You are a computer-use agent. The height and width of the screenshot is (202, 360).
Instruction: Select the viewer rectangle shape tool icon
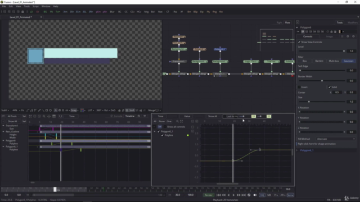click(x=47, y=111)
